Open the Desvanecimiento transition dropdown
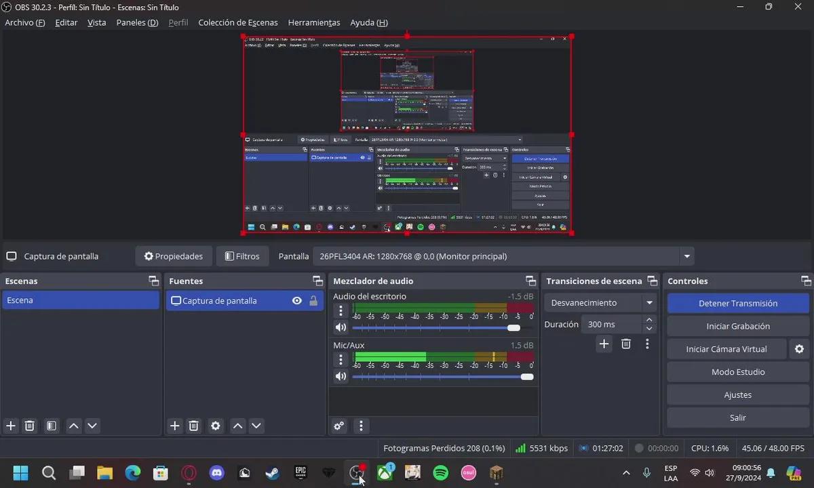This screenshot has height=488, width=814. point(649,303)
